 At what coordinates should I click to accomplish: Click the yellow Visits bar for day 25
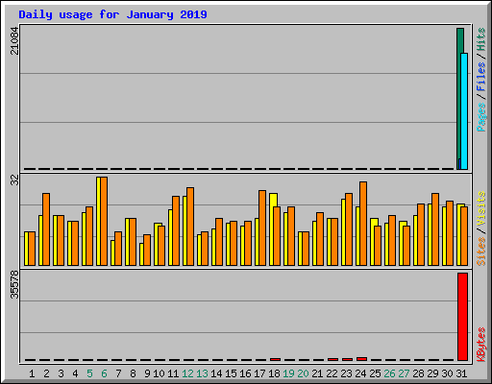click(373, 242)
